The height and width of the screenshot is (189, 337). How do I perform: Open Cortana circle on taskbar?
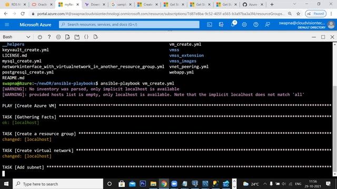[110, 184]
